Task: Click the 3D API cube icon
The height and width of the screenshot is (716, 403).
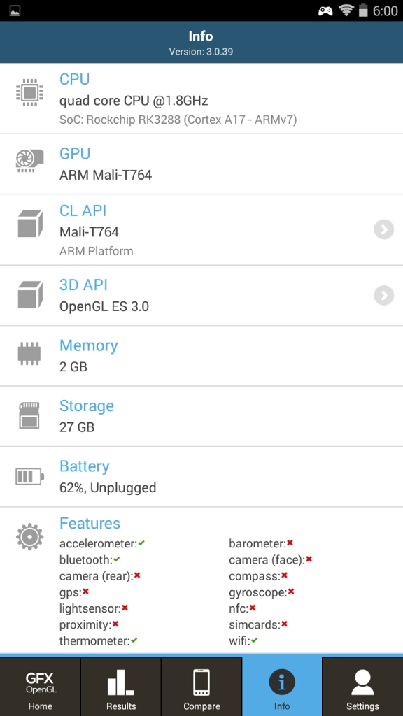Action: pos(30,294)
